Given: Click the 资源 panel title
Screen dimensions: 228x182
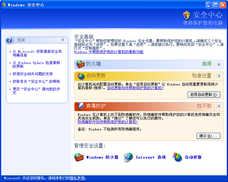Looking at the screenshot, I should coord(21,40).
